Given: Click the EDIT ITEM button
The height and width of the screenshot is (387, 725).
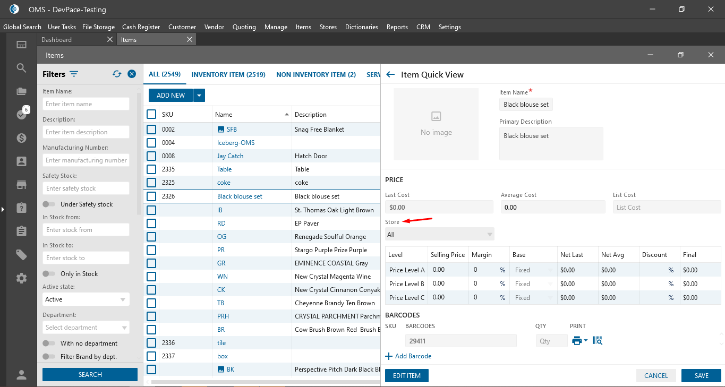Looking at the screenshot, I should [406, 376].
